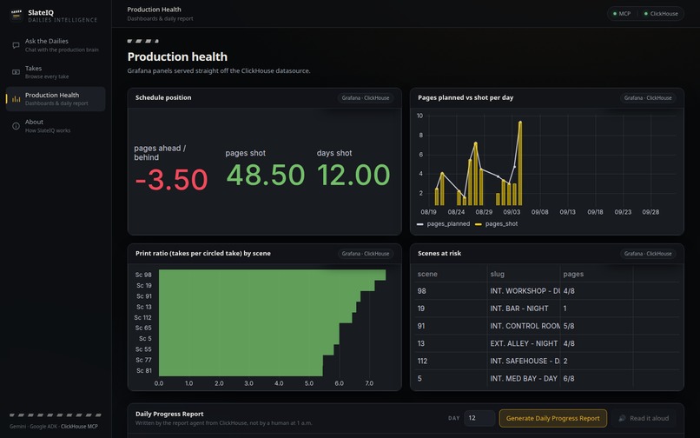Click the pages column header
Image resolution: width=700 pixels, height=438 pixels.
pos(573,274)
